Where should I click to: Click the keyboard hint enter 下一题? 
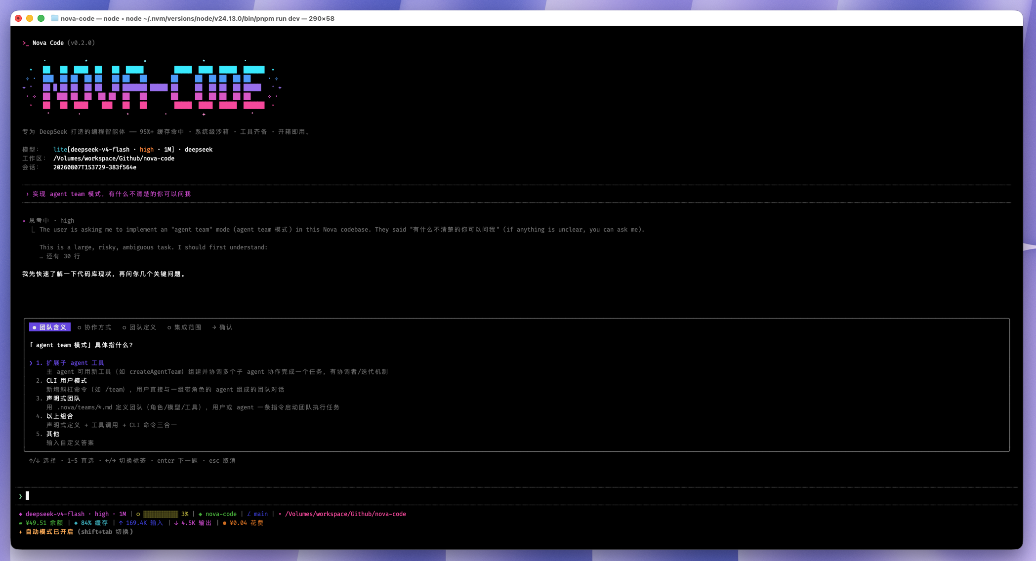[x=177, y=461]
